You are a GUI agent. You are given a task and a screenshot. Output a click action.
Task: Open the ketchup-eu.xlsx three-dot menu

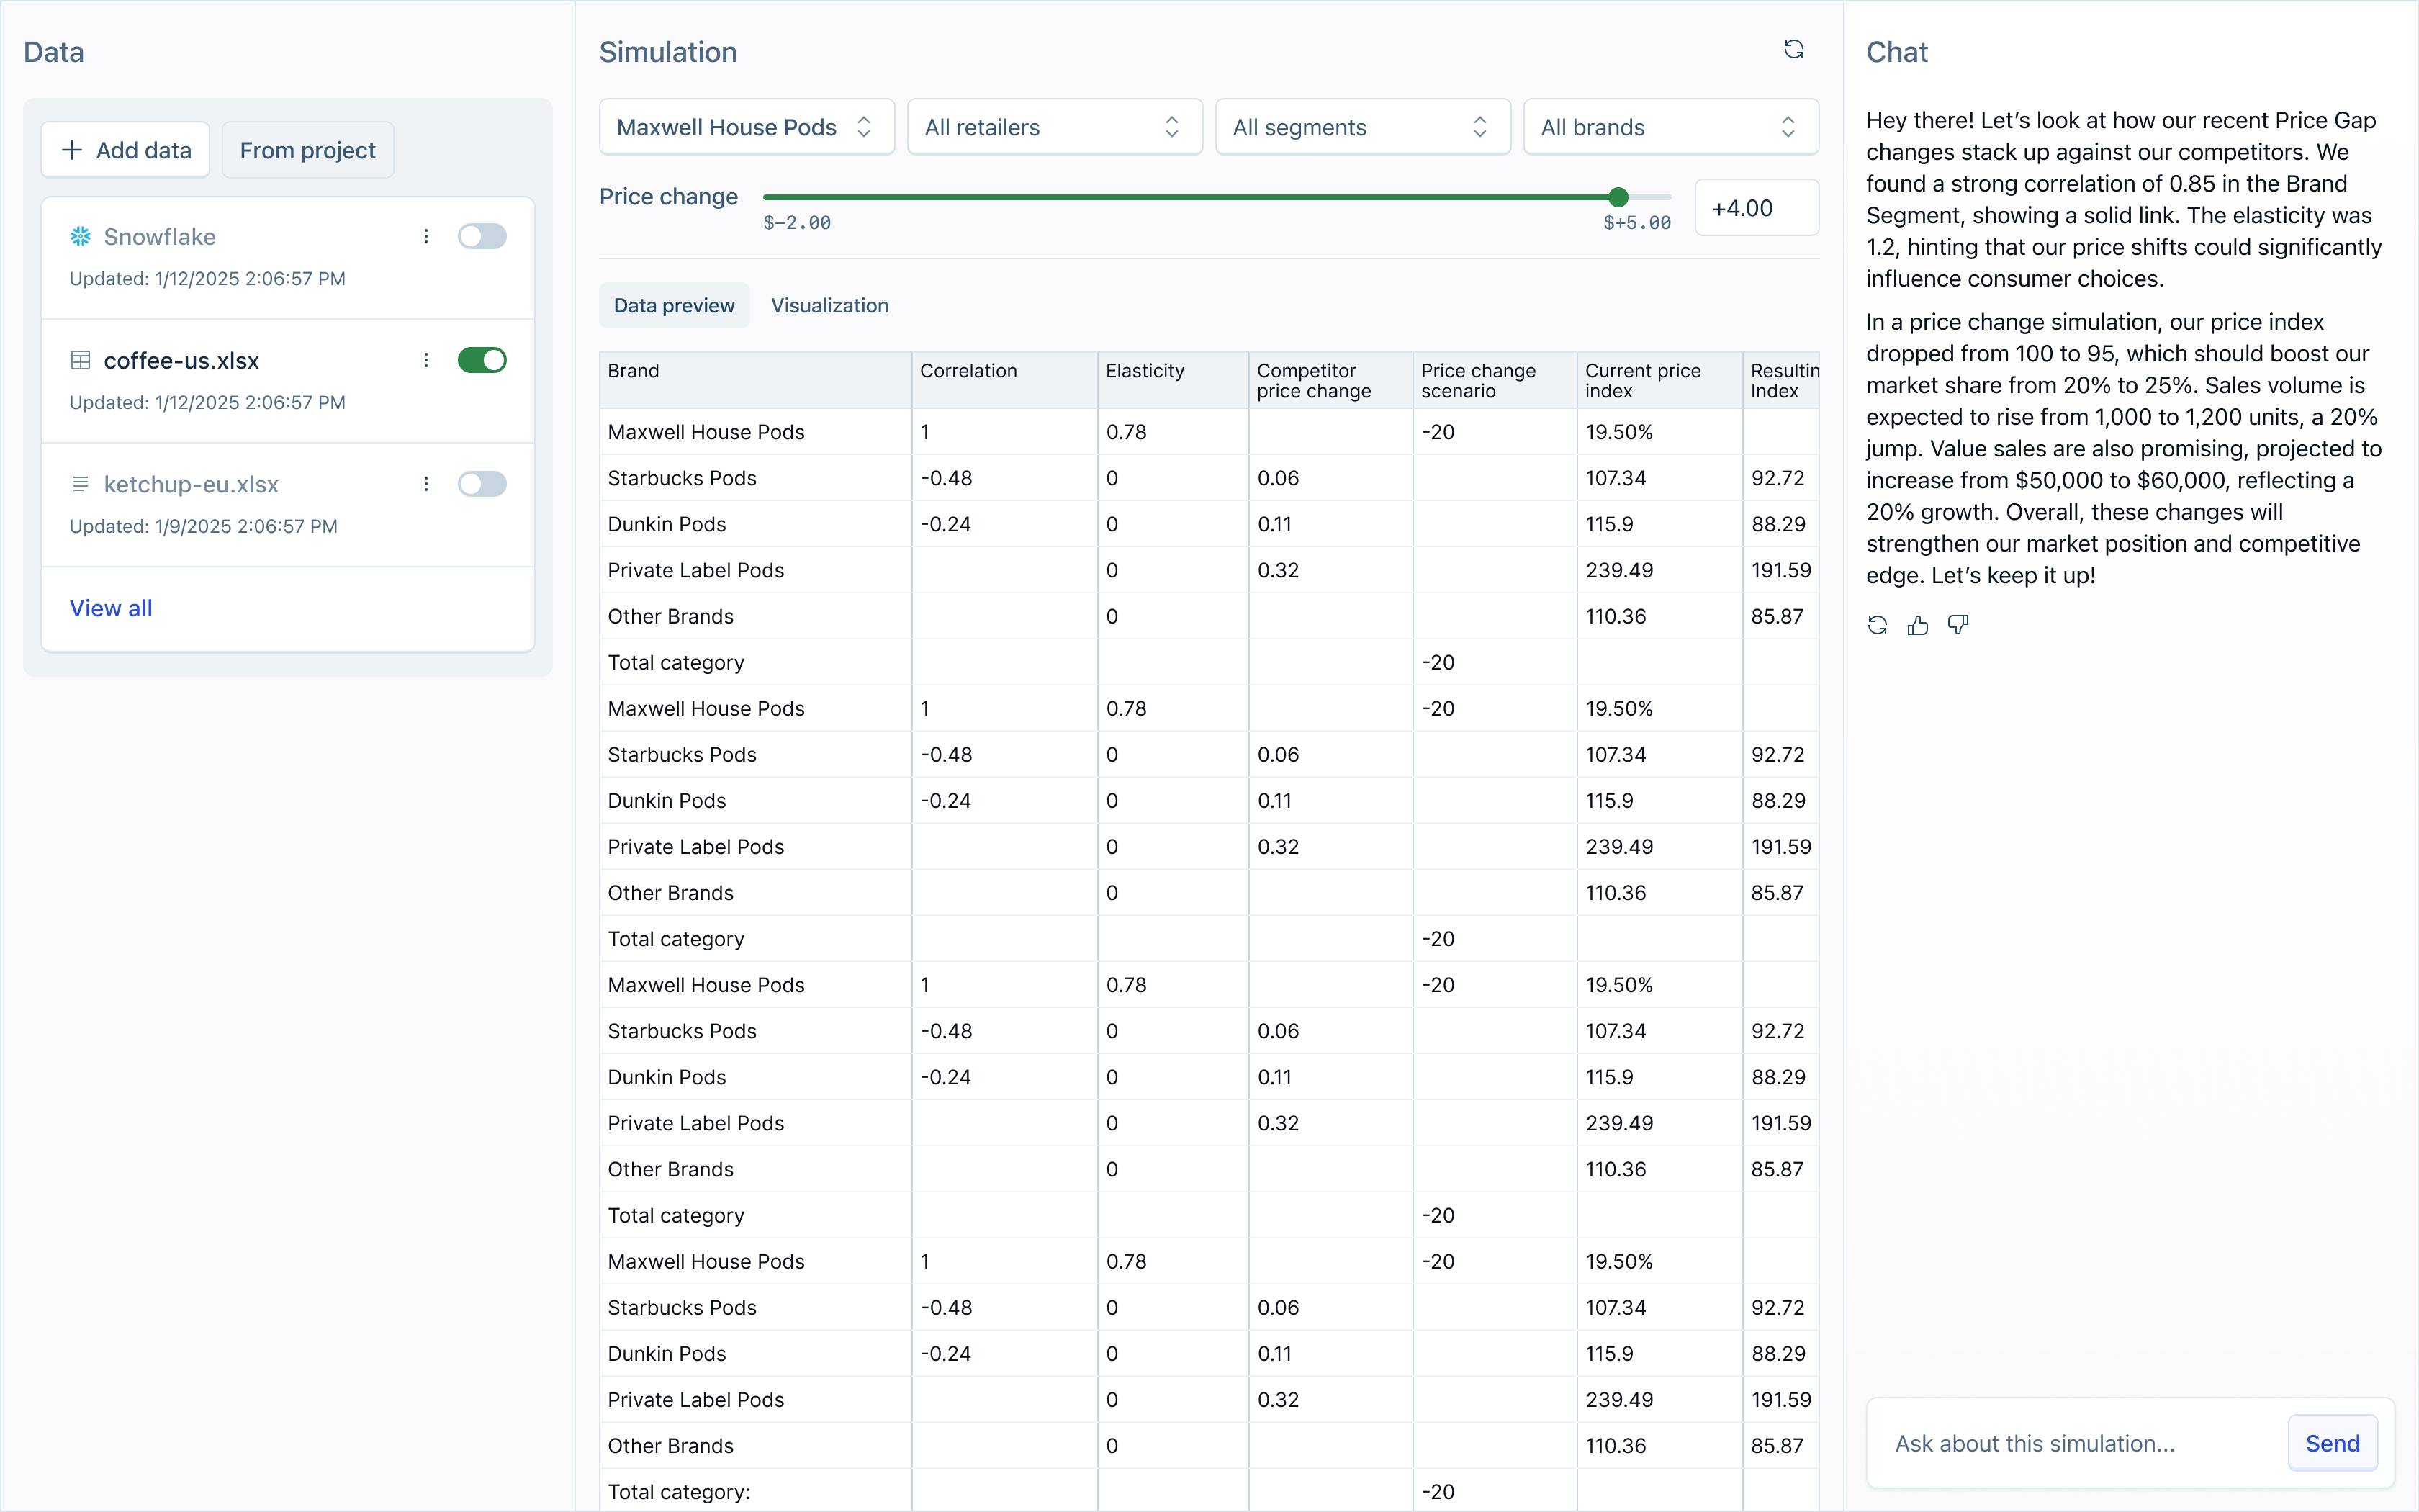(425, 484)
